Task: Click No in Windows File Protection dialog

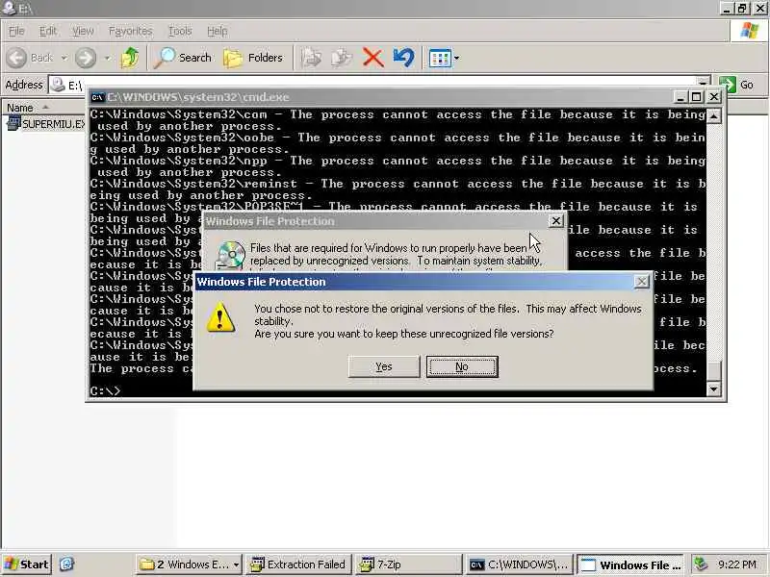Action: pyautogui.click(x=462, y=366)
